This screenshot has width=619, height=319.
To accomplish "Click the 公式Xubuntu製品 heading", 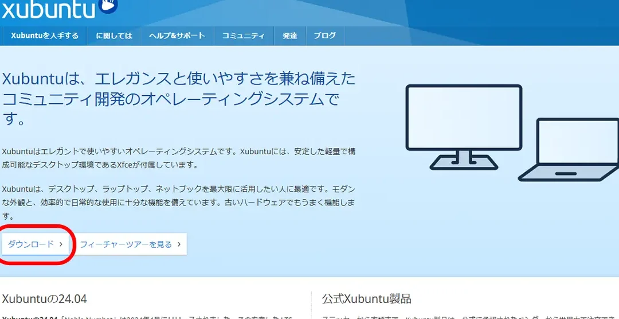I will tap(366, 298).
